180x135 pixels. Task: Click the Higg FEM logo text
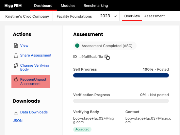click(13, 6)
